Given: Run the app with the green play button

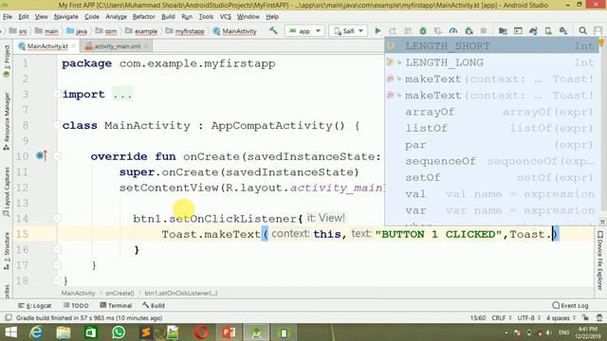Looking at the screenshot, I should [377, 31].
